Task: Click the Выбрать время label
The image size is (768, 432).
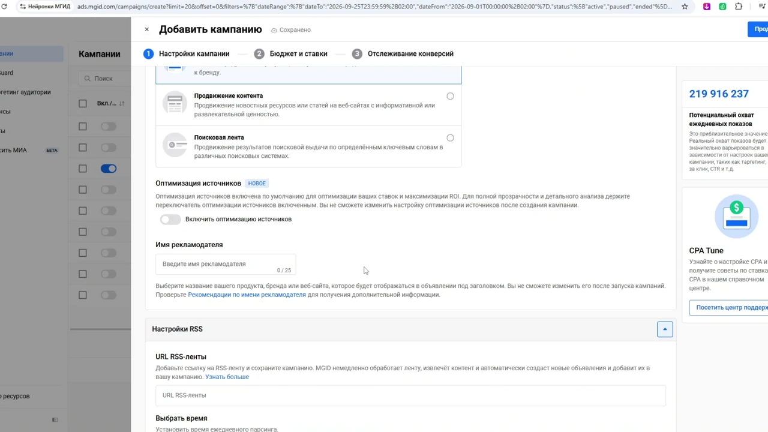Action: click(181, 418)
